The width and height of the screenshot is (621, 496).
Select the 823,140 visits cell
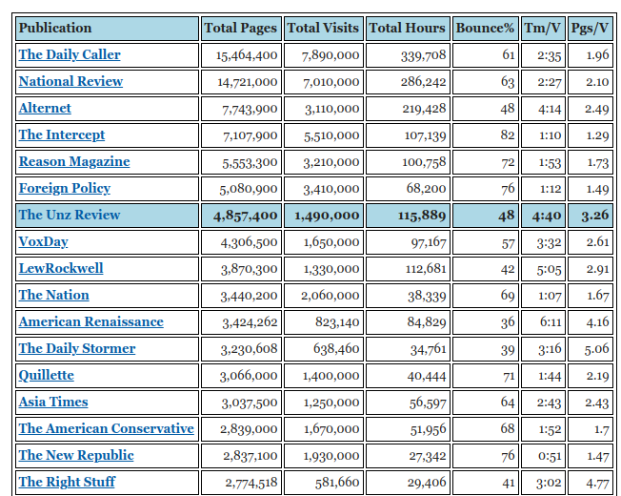click(x=324, y=322)
